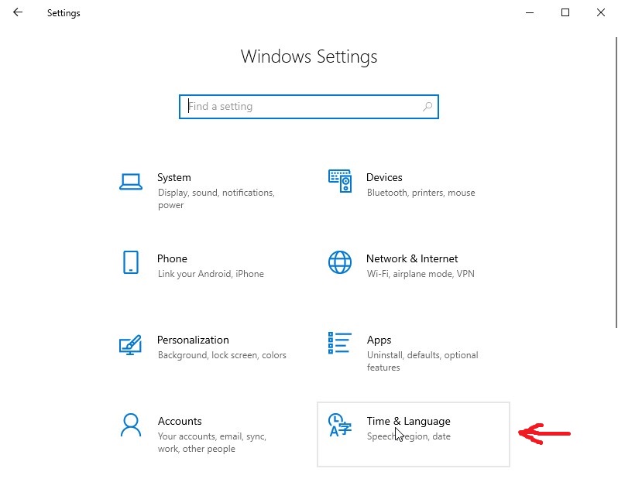Focus the Find a setting search box
Viewport: 618px width, 489px height.
tap(308, 106)
